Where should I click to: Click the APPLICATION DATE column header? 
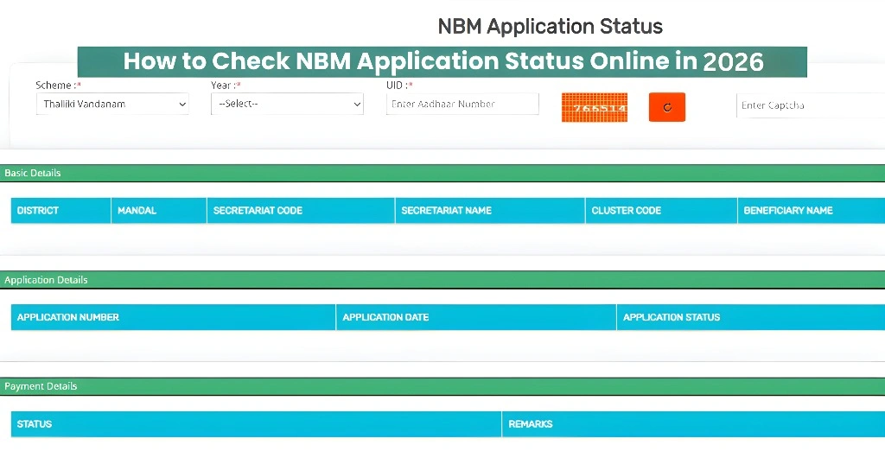point(476,317)
